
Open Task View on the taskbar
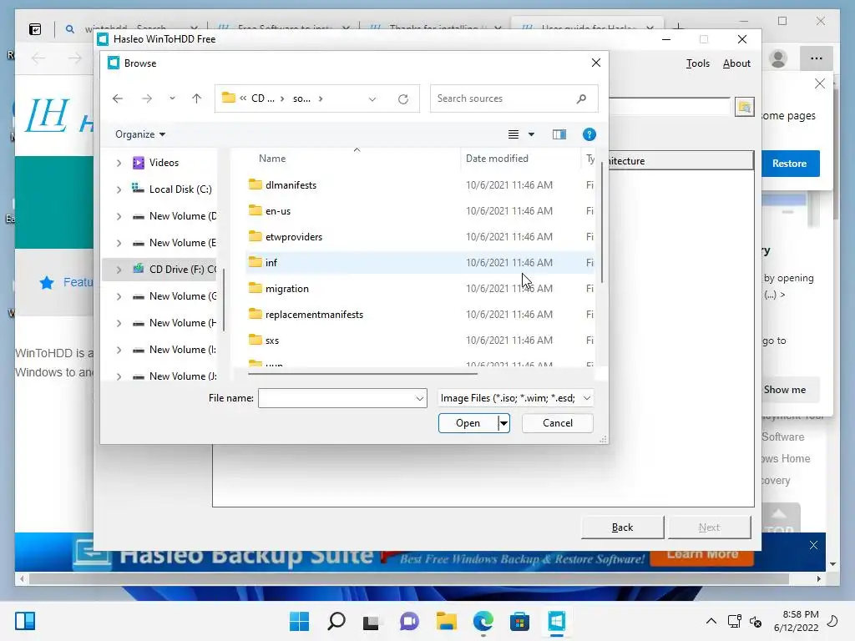click(x=372, y=621)
